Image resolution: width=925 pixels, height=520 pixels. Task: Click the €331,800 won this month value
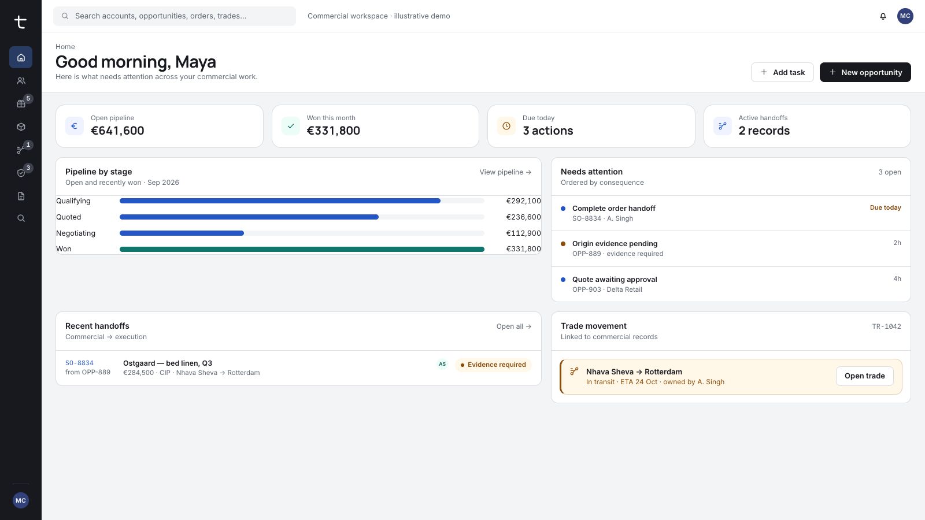coord(334,131)
